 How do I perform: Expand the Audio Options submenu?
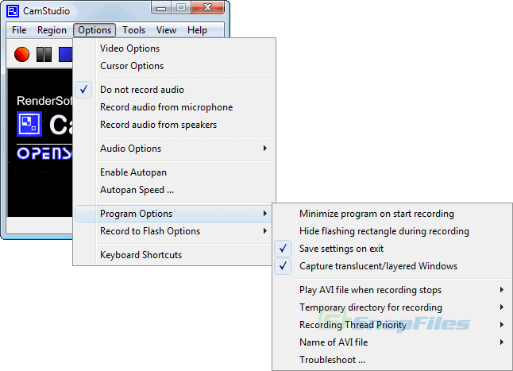[174, 149]
